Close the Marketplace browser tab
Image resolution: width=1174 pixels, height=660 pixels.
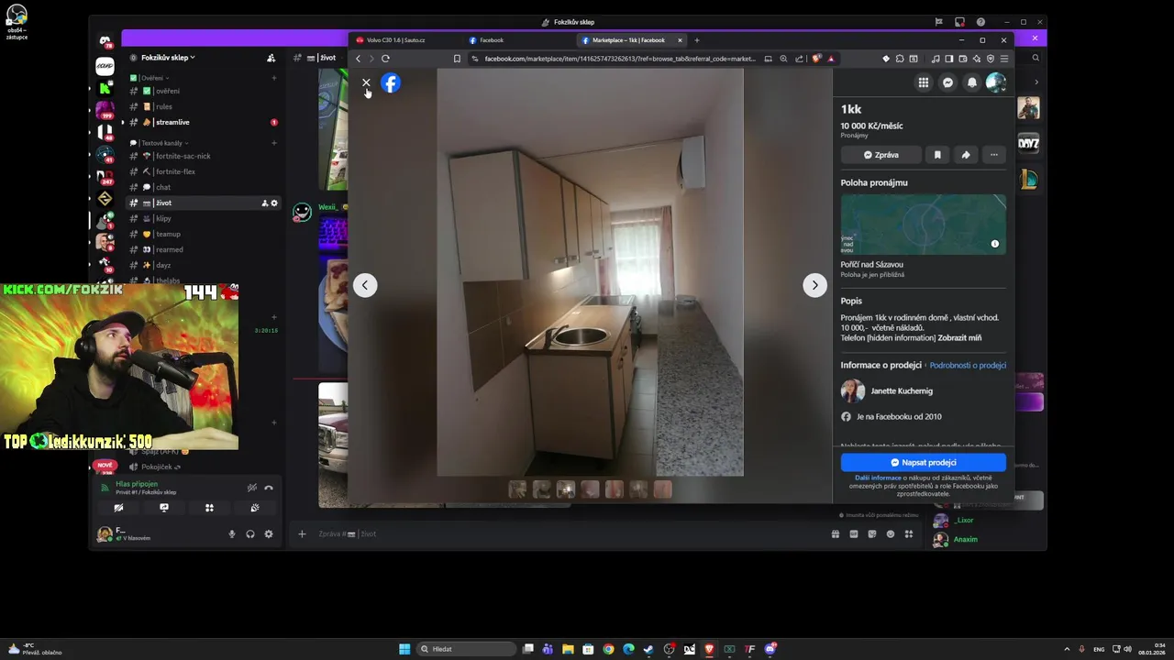pyautogui.click(x=680, y=40)
